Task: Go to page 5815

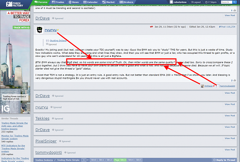Action: 139,160
